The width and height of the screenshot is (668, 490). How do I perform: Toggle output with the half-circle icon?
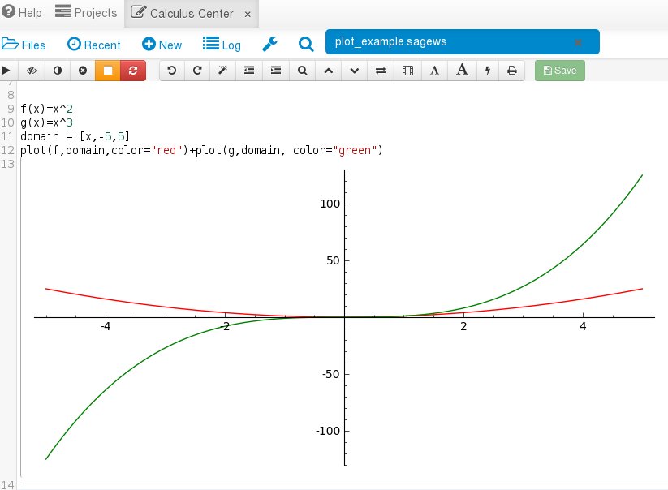click(57, 71)
